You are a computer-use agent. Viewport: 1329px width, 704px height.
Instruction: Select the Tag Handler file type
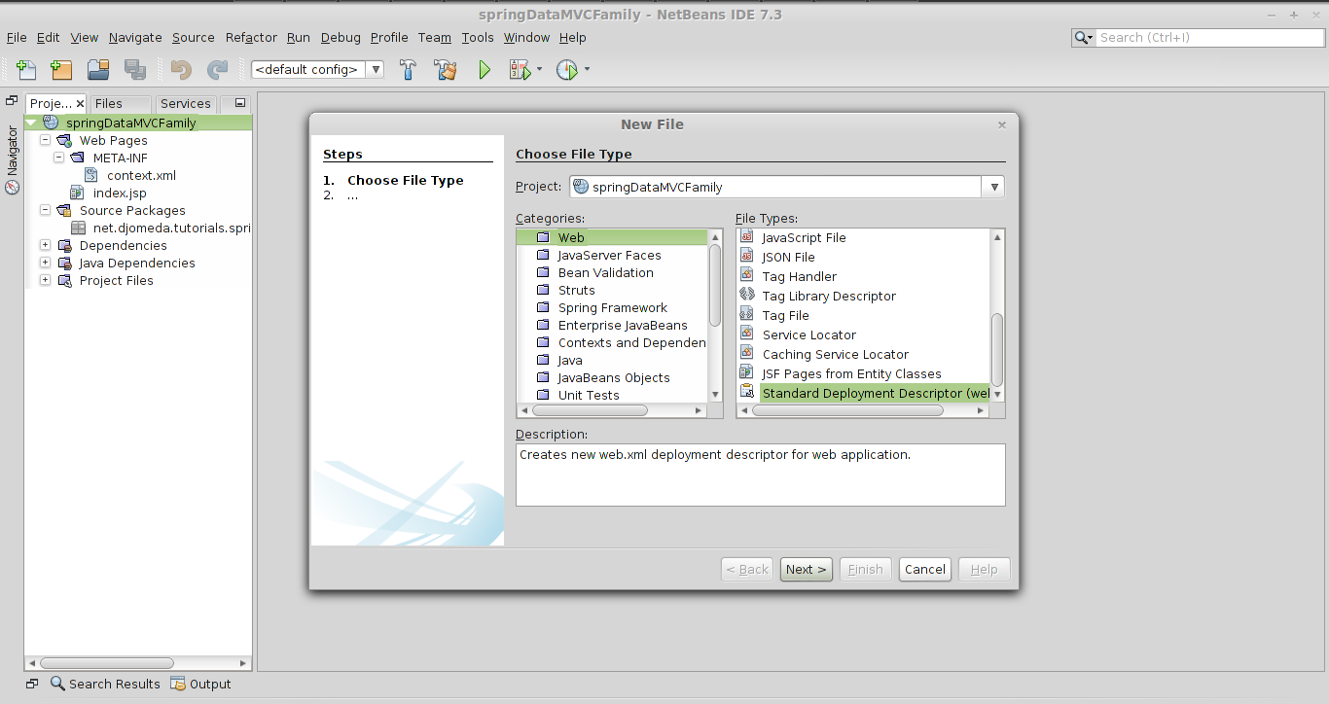799,276
